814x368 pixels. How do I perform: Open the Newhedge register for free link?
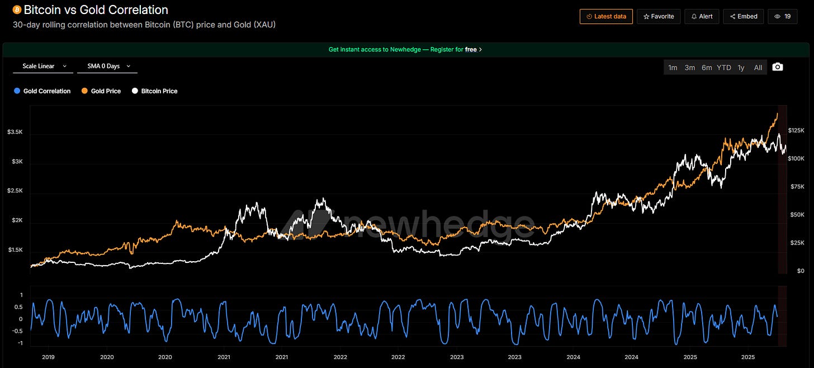coord(405,49)
